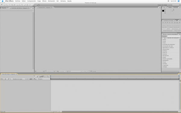Open the Efecto menu
The height and width of the screenshot is (113, 181).
coord(44,1)
